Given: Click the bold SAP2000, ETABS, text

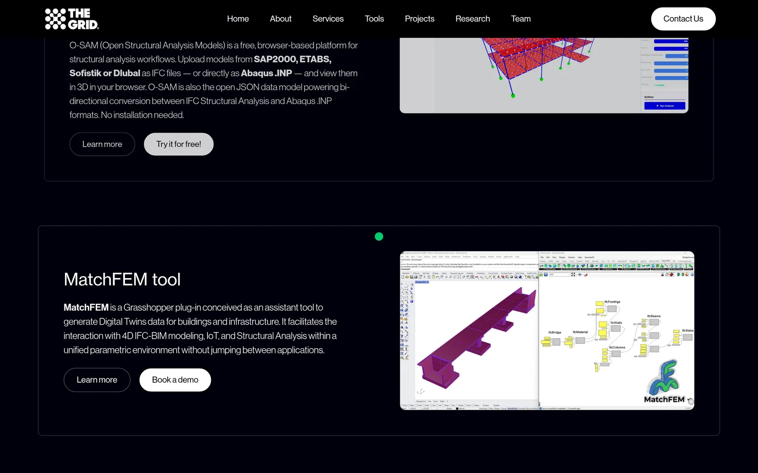Looking at the screenshot, I should (293, 59).
